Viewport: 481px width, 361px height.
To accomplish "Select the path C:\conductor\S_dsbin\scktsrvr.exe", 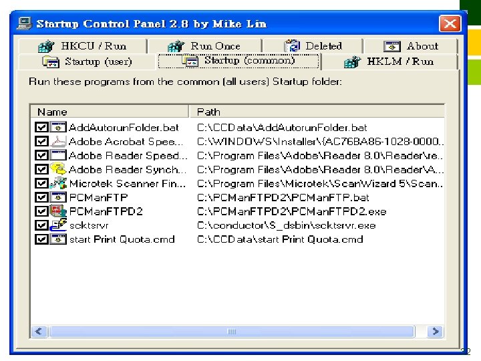I will coord(286,226).
